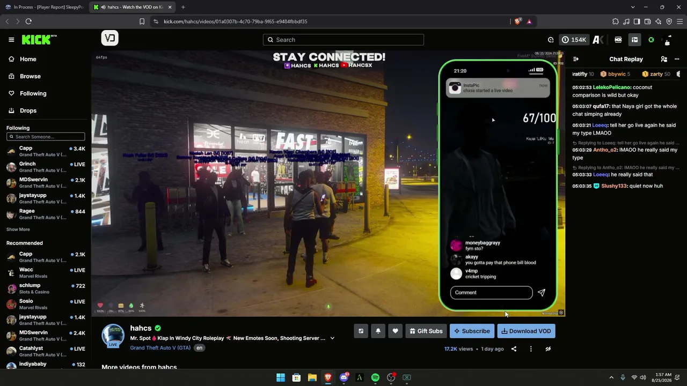Open the user profile avatar menu
This screenshot has width=687, height=386.
(x=667, y=40)
